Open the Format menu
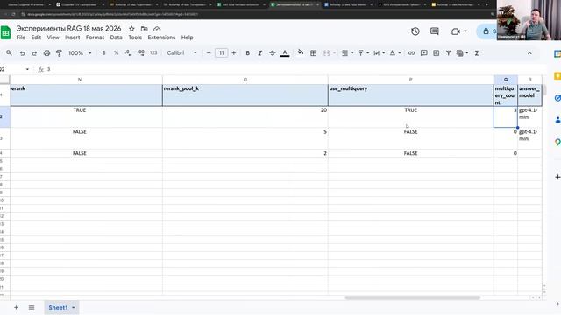 tap(95, 38)
